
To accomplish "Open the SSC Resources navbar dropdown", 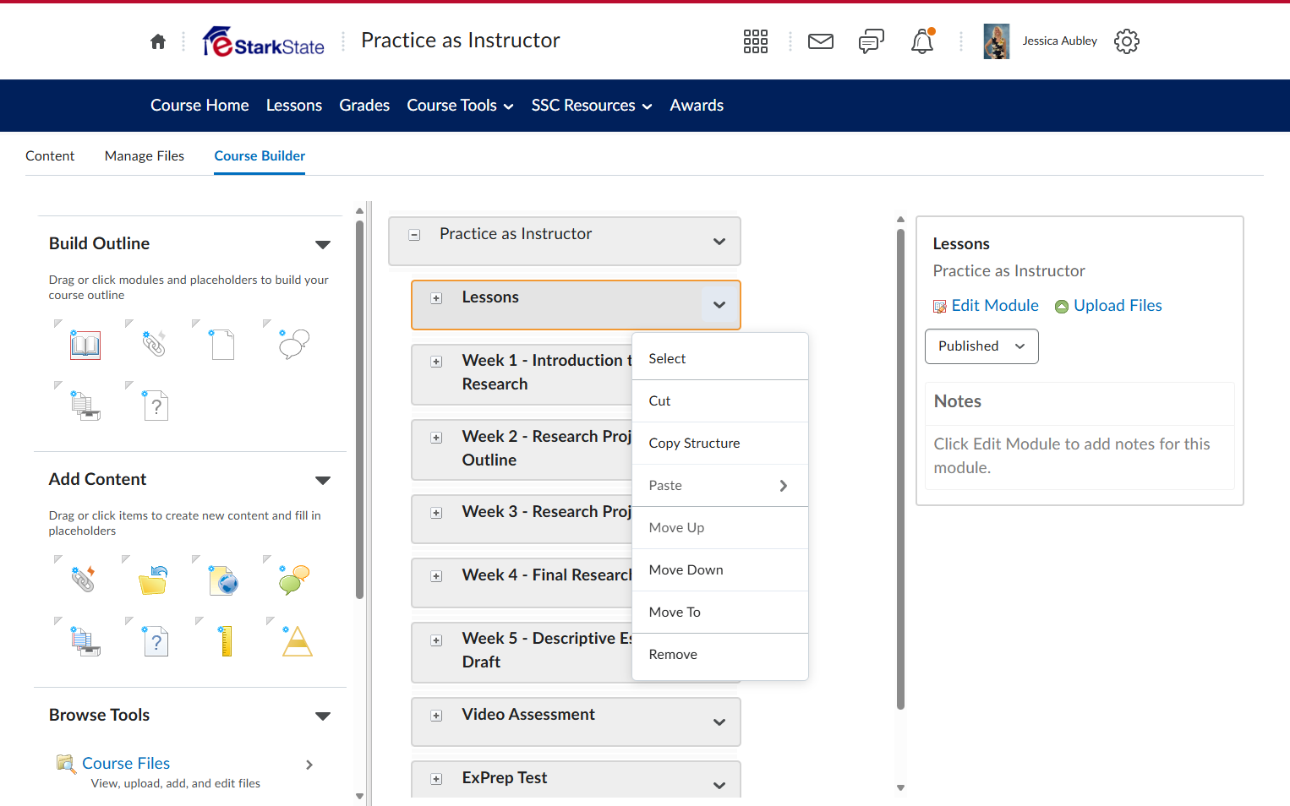I will click(592, 106).
